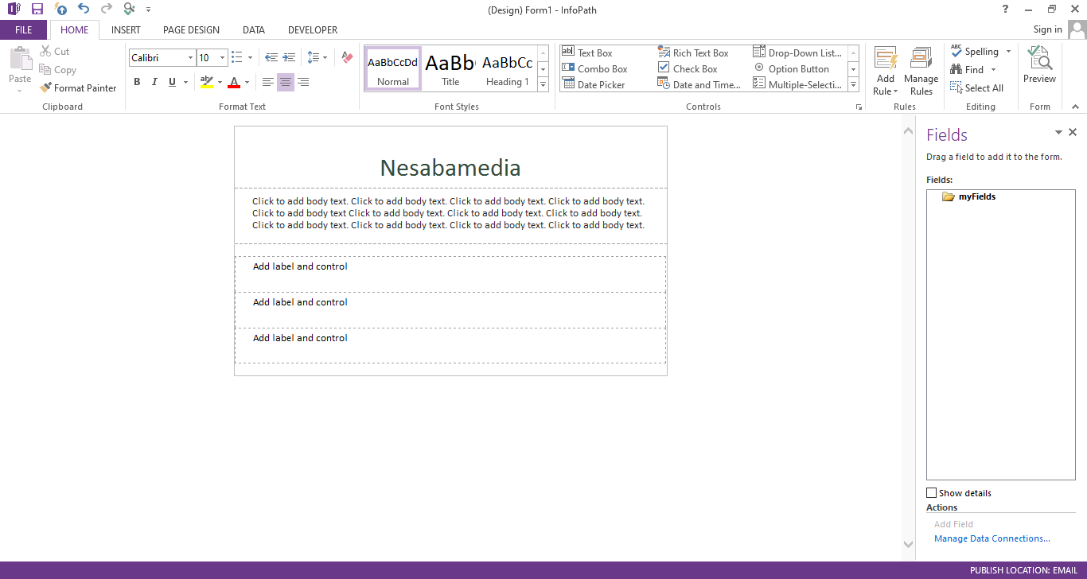The height and width of the screenshot is (579, 1087).
Task: Open the font name Calibri dropdown
Action: click(x=190, y=58)
